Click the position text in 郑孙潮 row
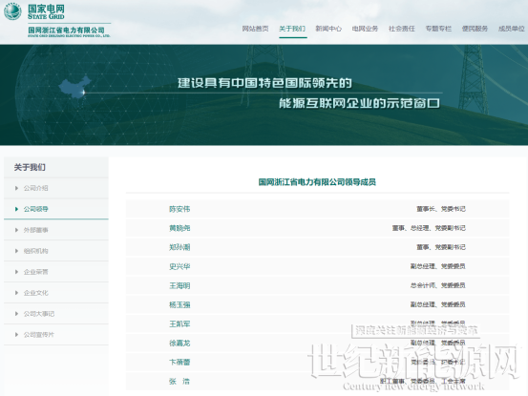This screenshot has height=396, width=528. point(441,247)
